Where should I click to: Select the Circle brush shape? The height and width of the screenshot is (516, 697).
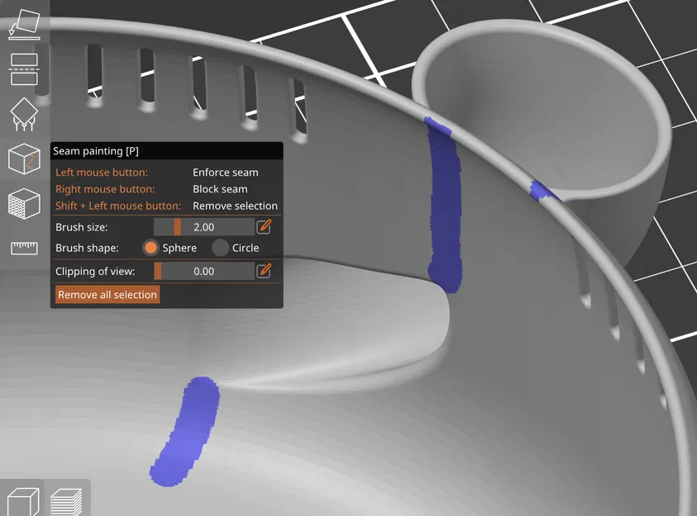coord(220,248)
